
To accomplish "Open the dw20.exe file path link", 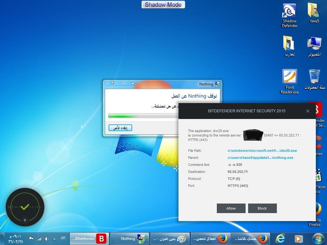I will coord(262,151).
